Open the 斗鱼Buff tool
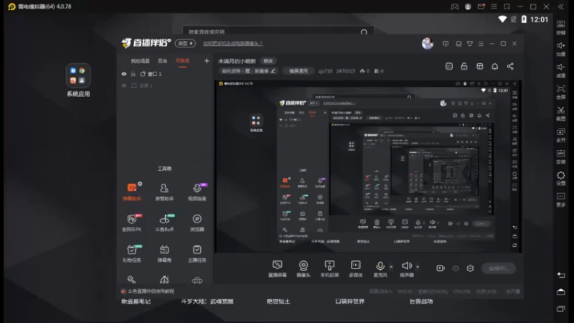This screenshot has width=574, height=323. point(164,223)
